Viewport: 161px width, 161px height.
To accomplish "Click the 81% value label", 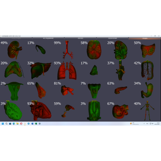I will click(x=57, y=83).
